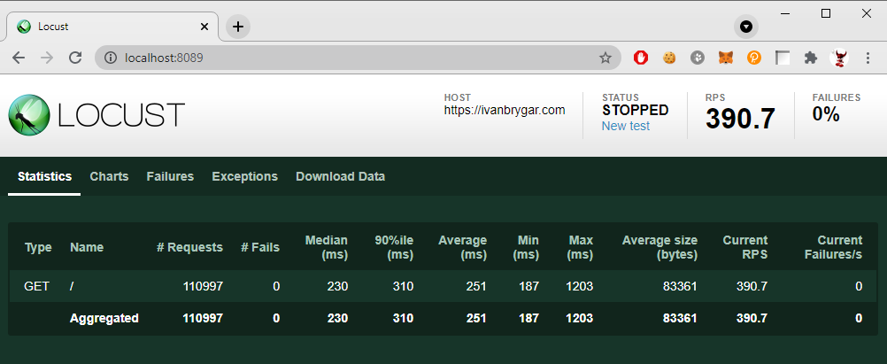The width and height of the screenshot is (887, 364).
Task: Sort table by # Requests column header
Action: (x=189, y=247)
